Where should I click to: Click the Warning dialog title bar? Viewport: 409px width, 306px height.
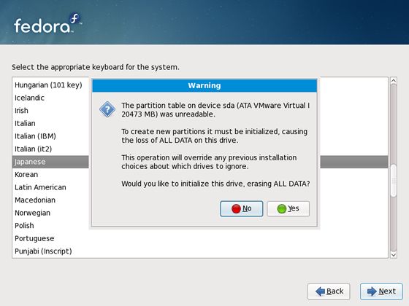coord(204,86)
